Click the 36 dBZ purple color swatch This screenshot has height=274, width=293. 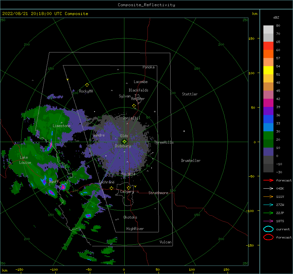point(268,111)
